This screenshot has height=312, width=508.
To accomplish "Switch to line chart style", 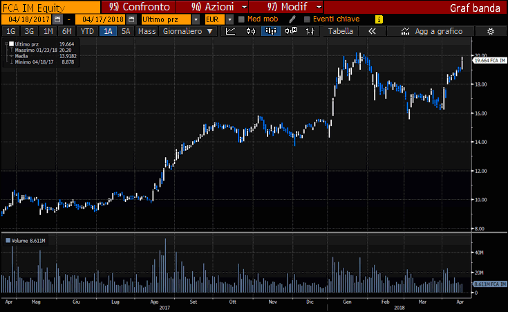I will point(230,31).
